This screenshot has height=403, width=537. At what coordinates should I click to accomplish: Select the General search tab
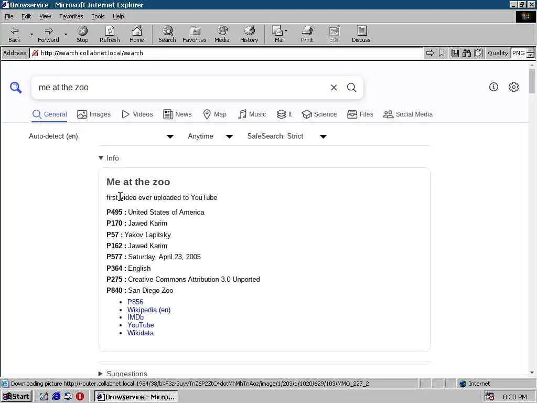49,114
